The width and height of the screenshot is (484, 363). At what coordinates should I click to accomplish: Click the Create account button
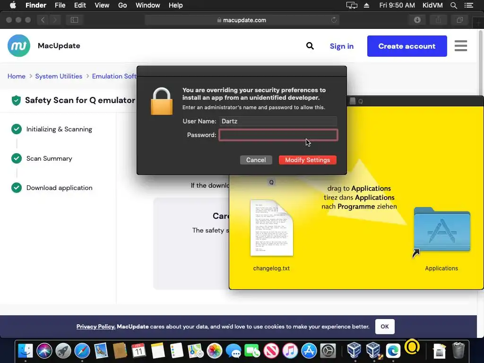(x=407, y=46)
